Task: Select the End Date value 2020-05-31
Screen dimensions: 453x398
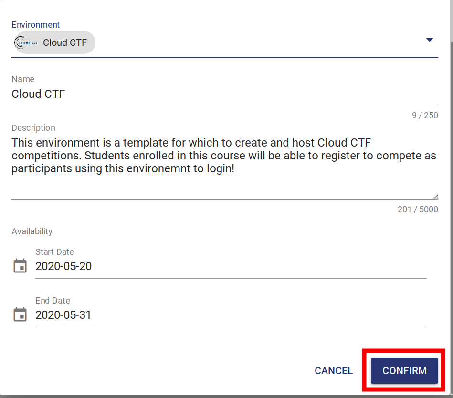Action: pos(63,315)
